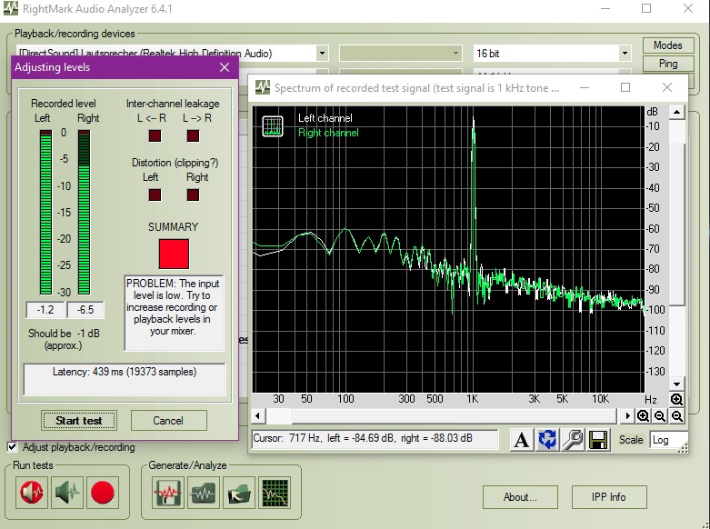
Task: Click the 'Left channel' legend label
Action: (x=325, y=118)
